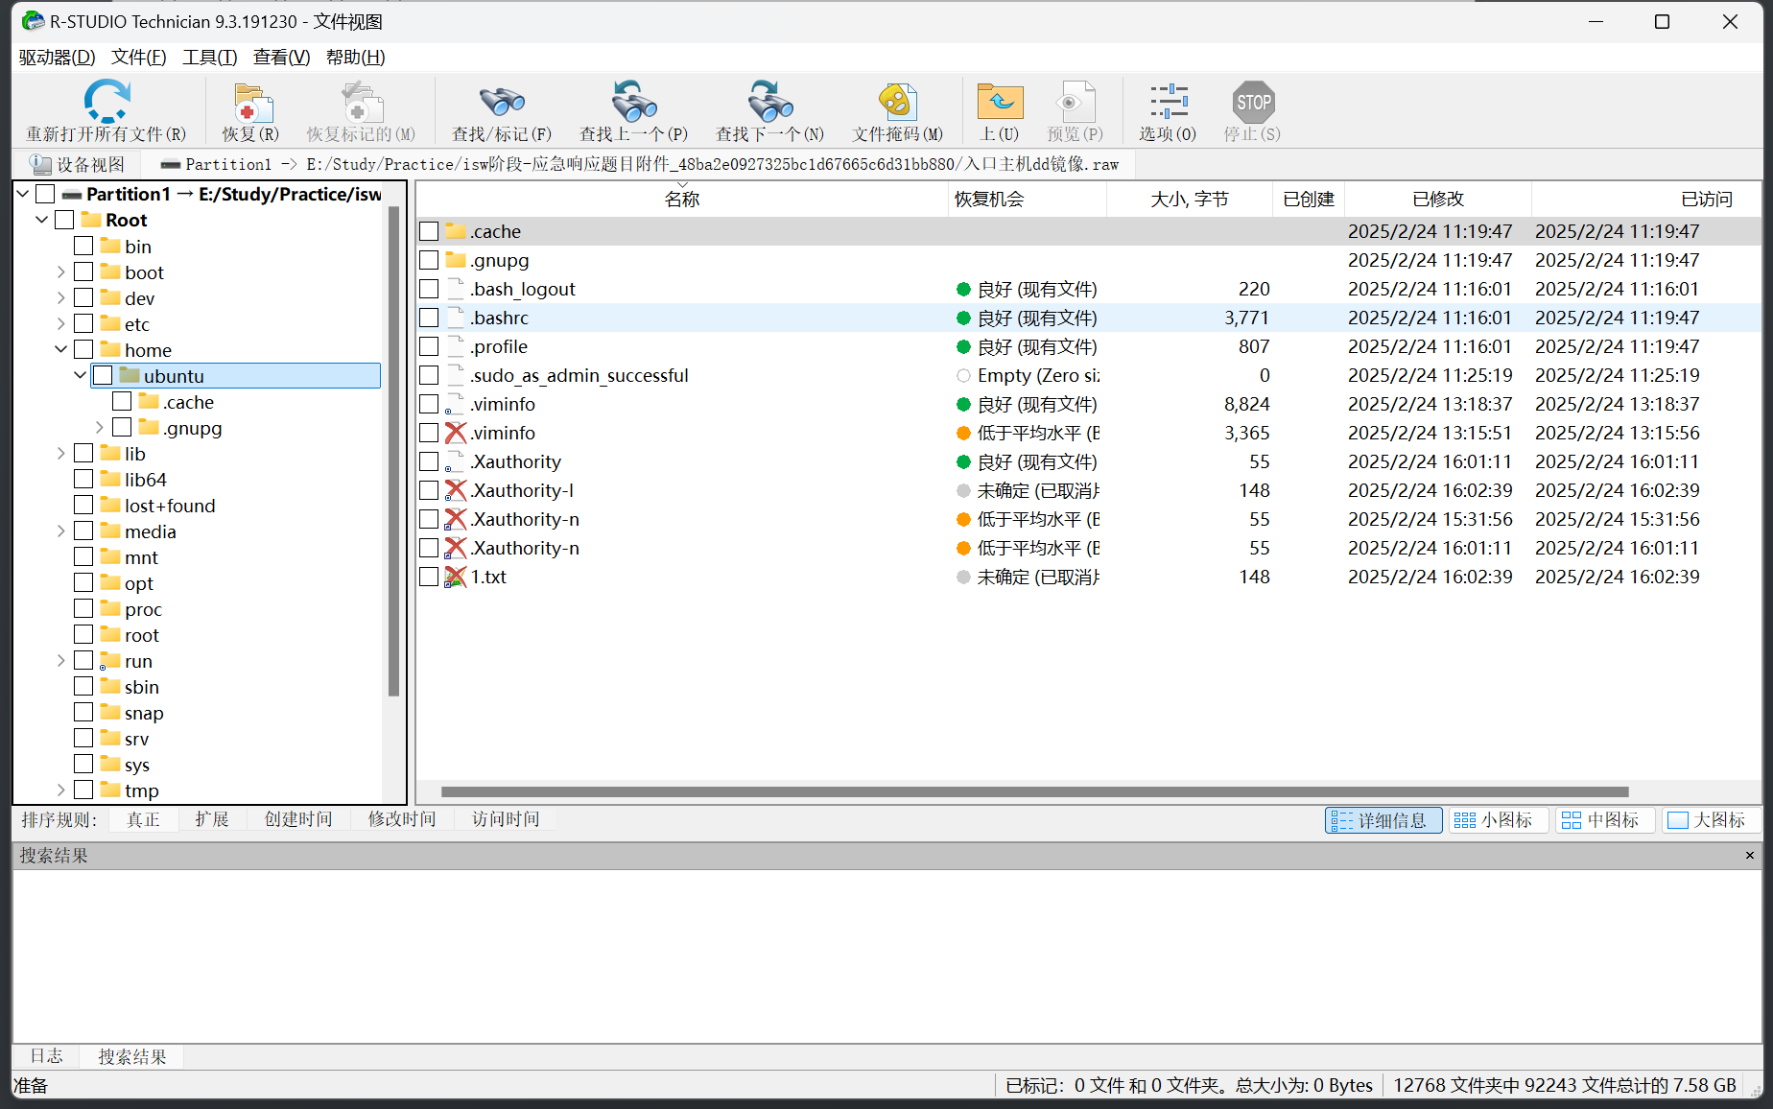Sort by 访问时间 (access time)
The image size is (1773, 1109).
[506, 819]
